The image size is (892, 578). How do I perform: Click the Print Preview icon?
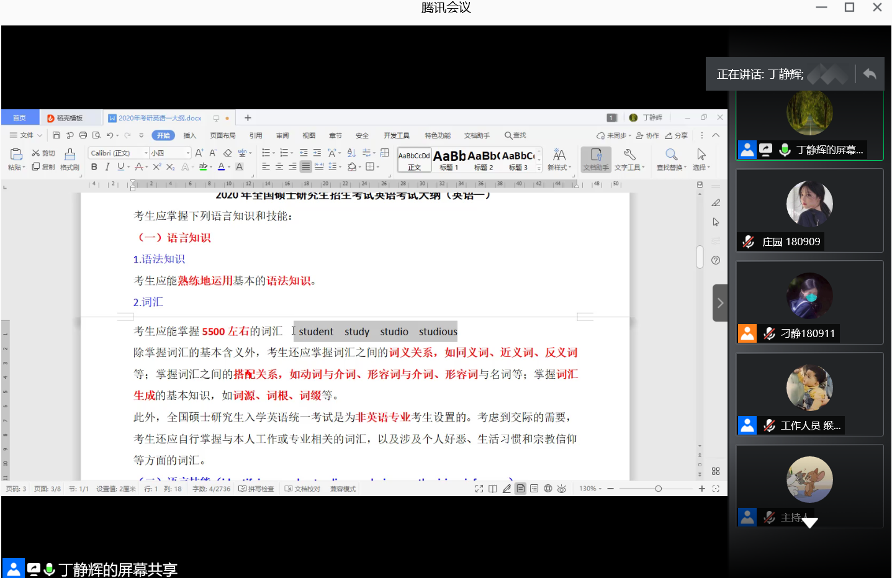[x=96, y=135]
